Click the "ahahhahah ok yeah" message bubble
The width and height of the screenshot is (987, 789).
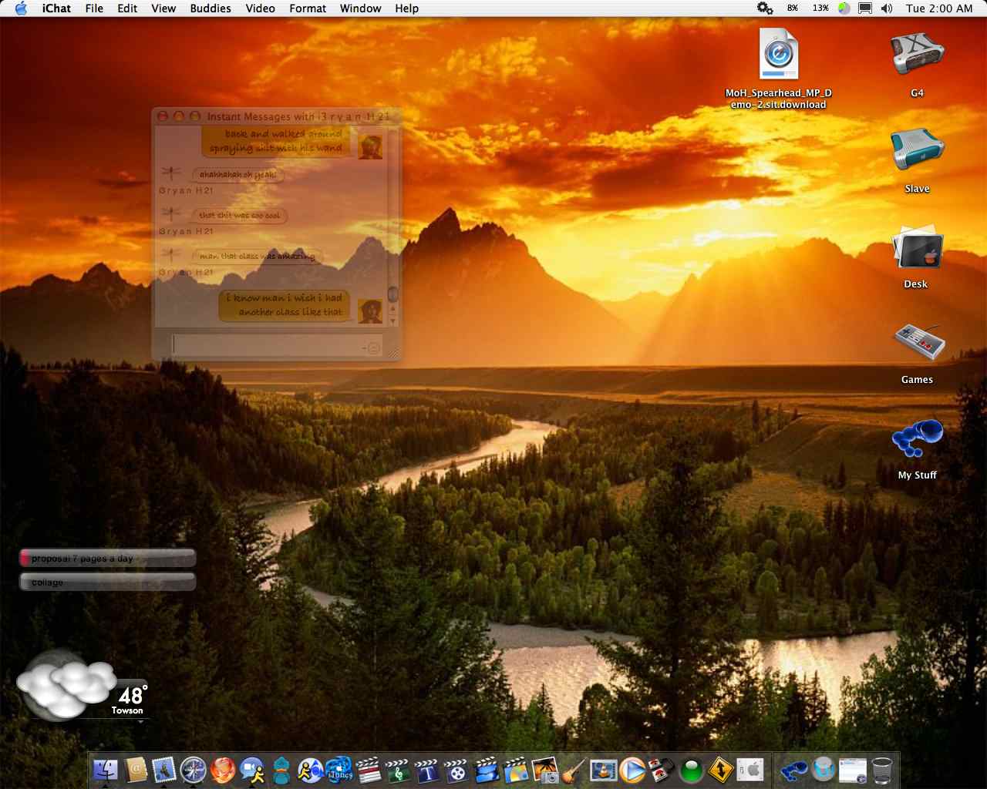[x=237, y=175]
